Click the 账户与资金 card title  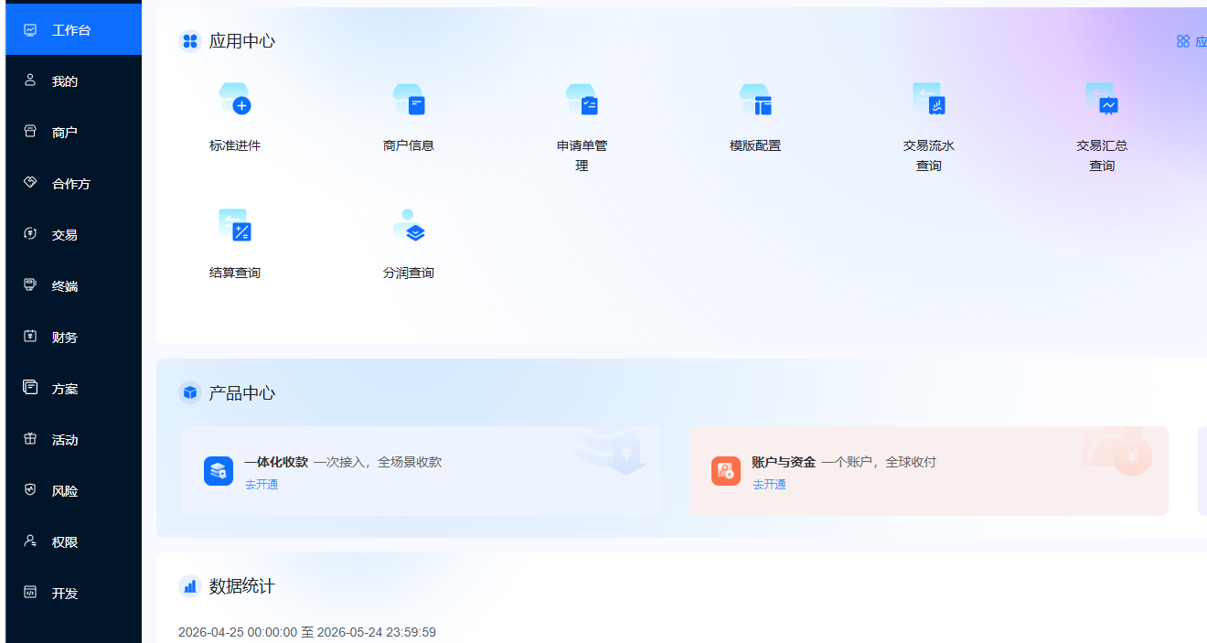tap(784, 462)
